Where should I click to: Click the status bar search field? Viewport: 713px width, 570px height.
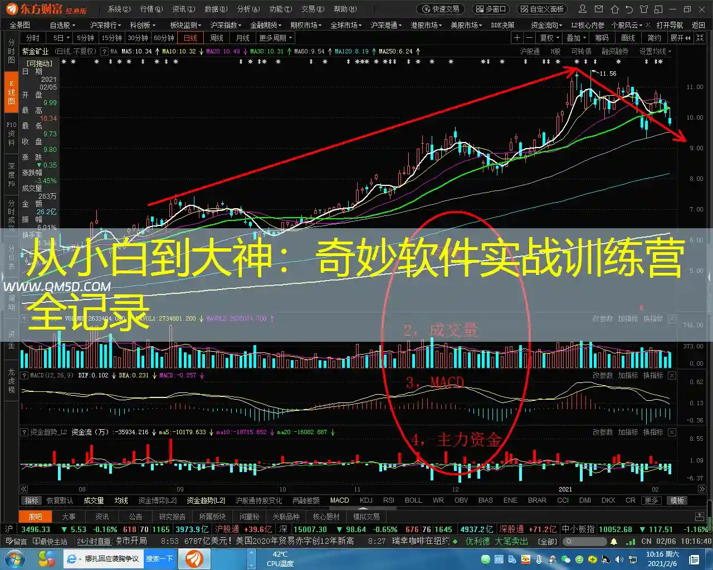point(584,541)
